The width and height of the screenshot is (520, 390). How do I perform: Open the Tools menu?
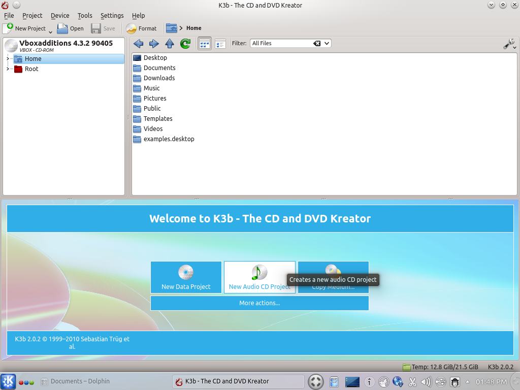click(x=85, y=16)
